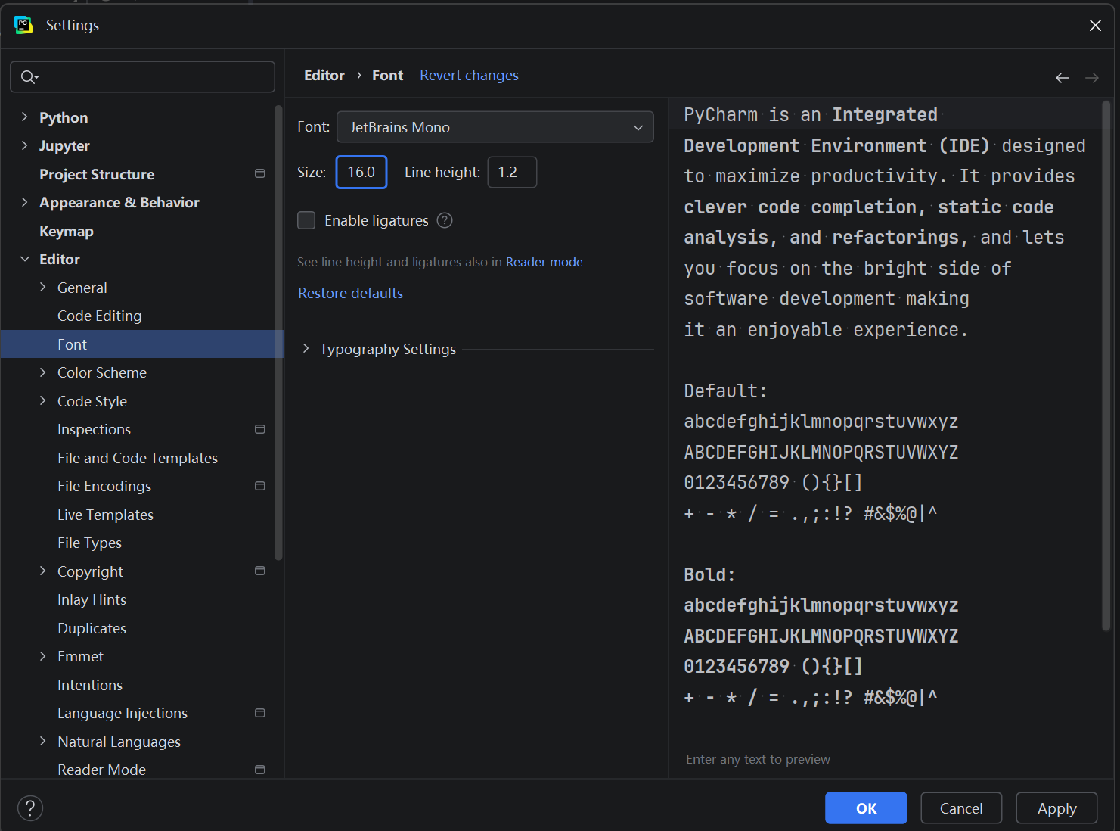Expand the Color Scheme node

pyautogui.click(x=43, y=372)
